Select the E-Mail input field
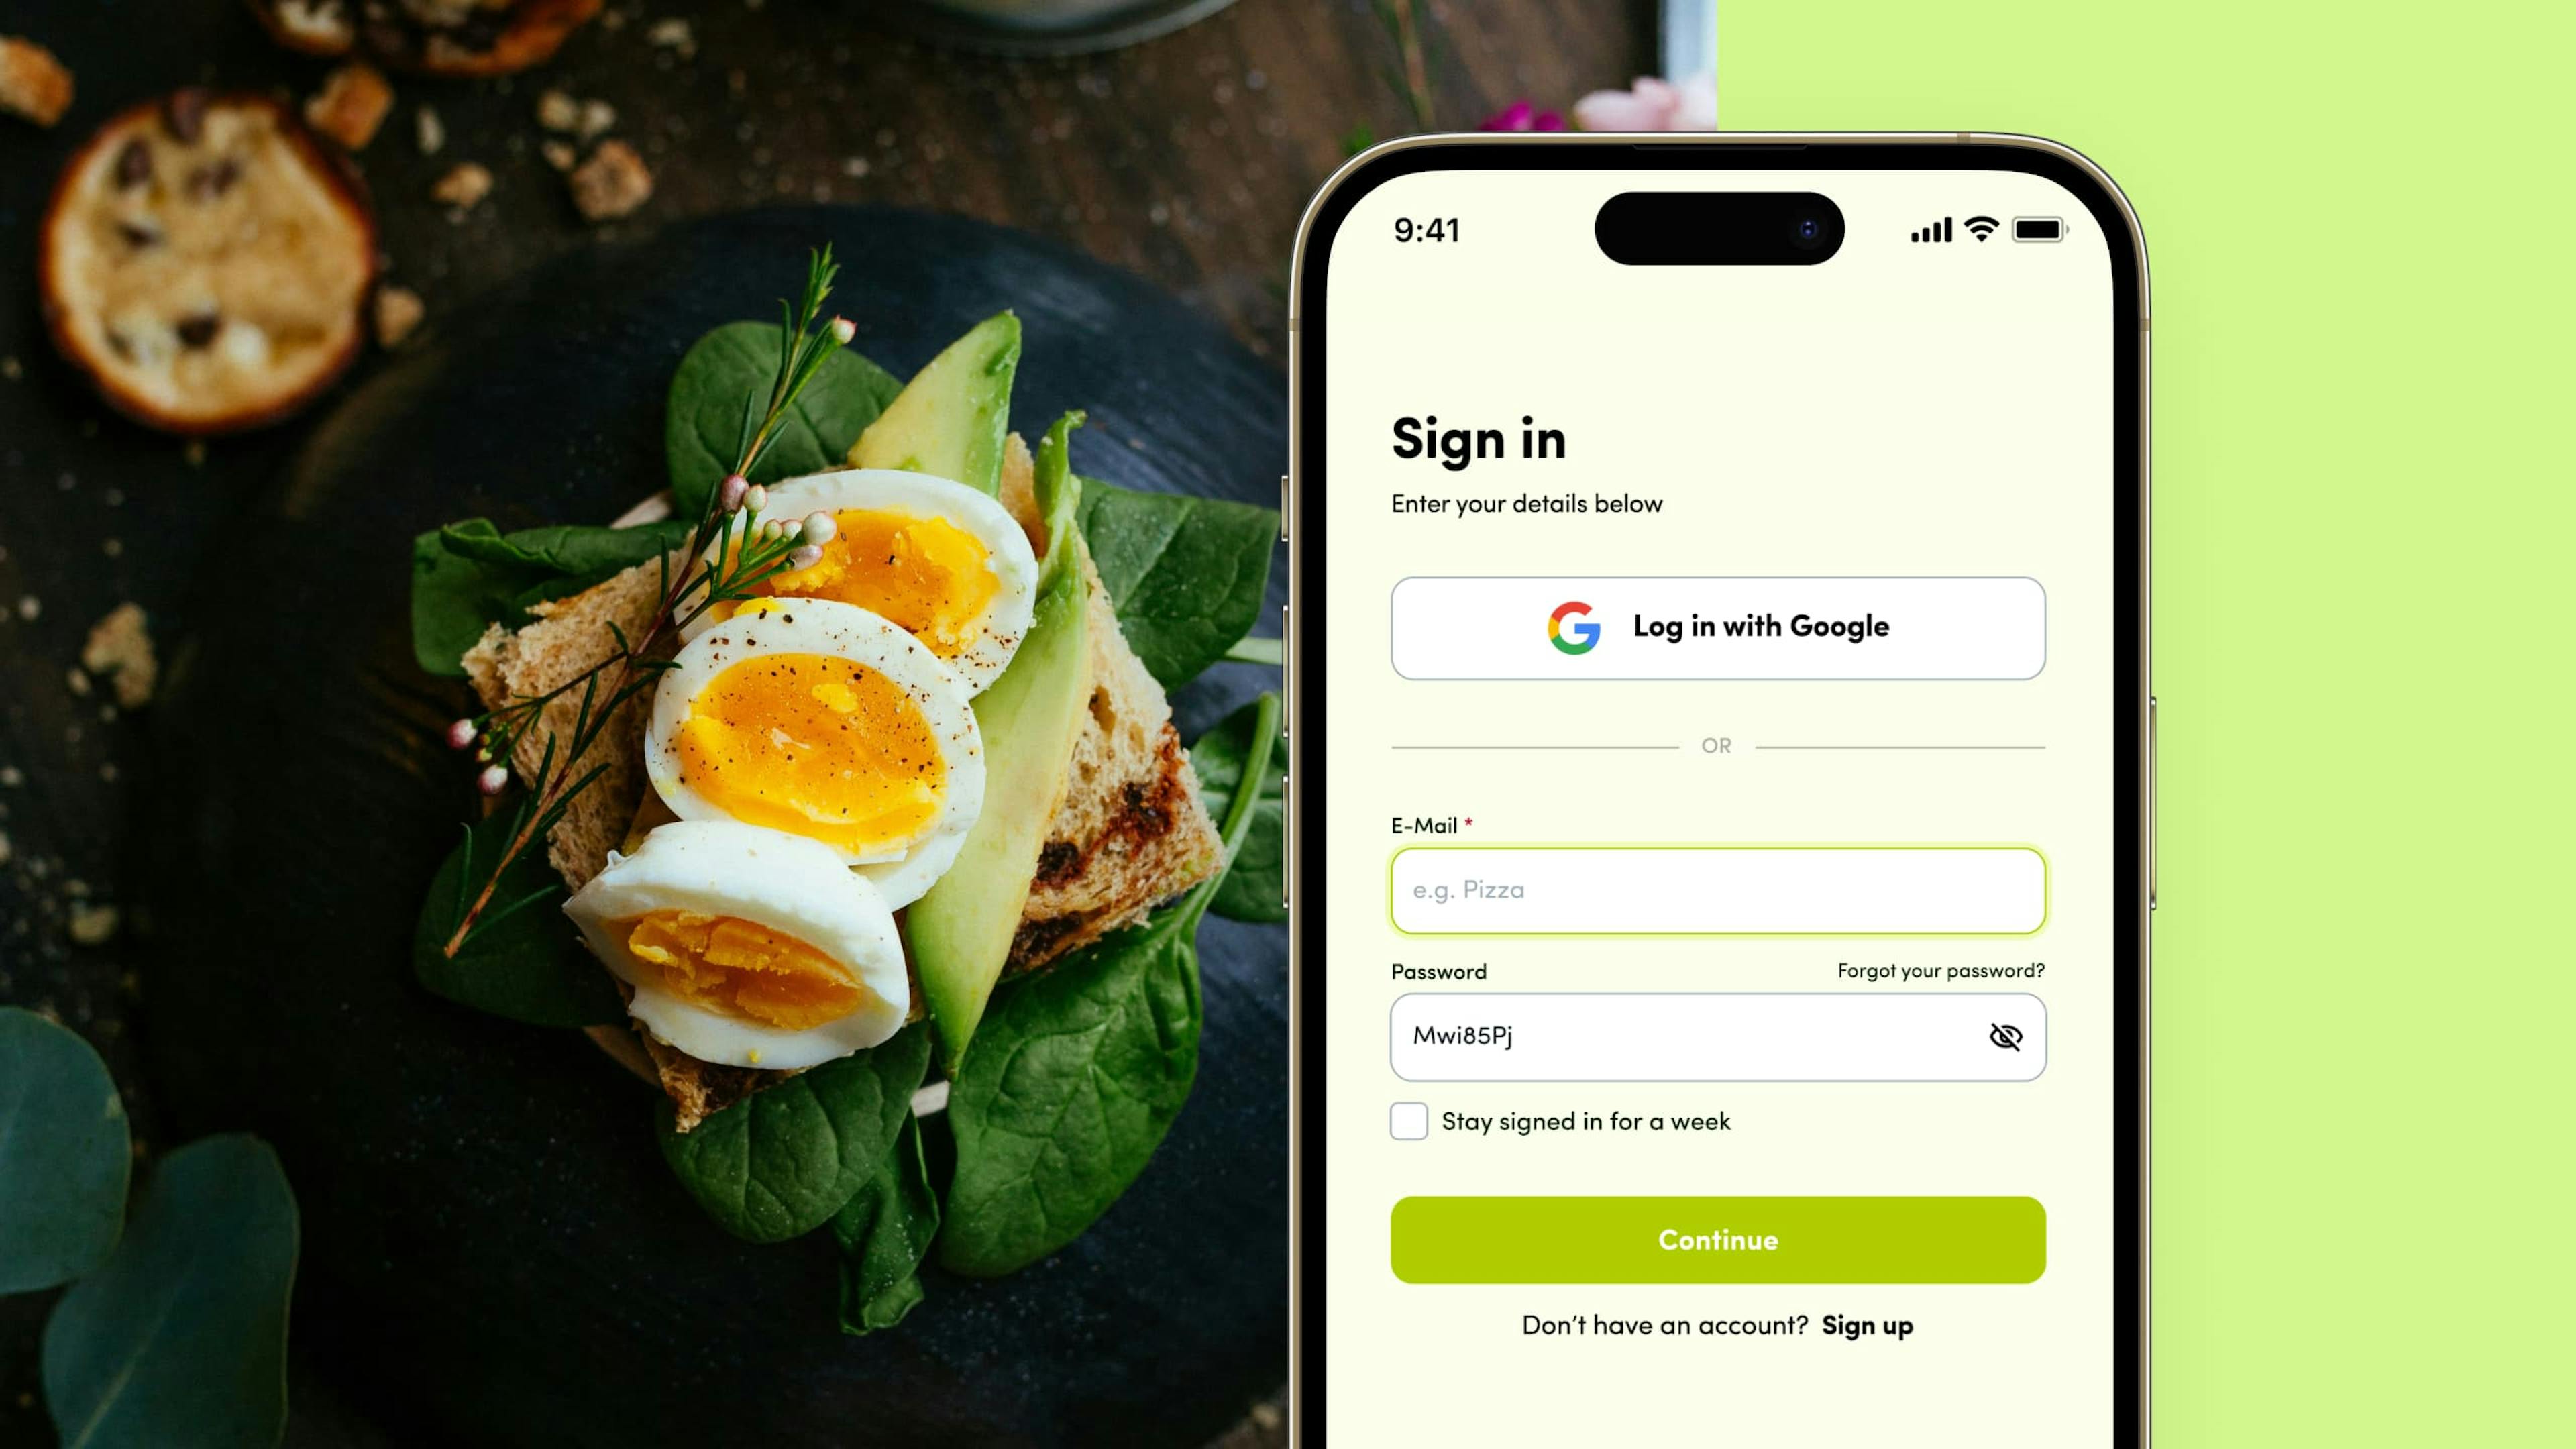The width and height of the screenshot is (2576, 1449). [x=1716, y=888]
